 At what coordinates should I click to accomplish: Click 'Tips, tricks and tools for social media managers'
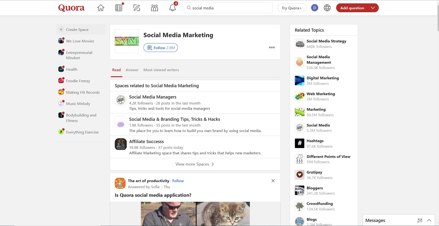(170, 109)
